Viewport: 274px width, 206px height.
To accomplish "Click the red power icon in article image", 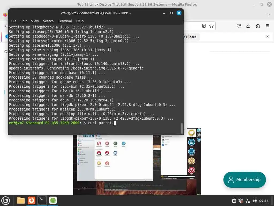I will coord(192,170).
